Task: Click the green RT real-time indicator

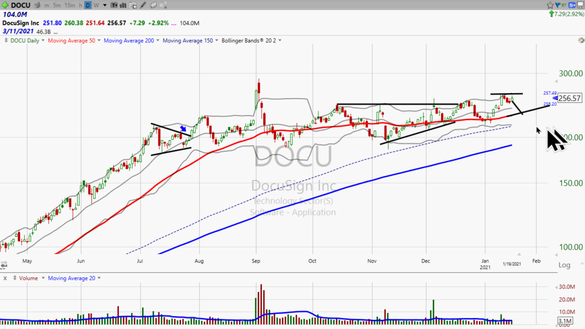Action: coord(564,5)
